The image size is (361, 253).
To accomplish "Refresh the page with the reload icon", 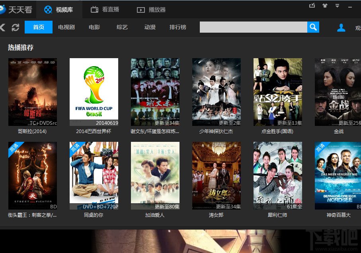I will (x=16, y=27).
